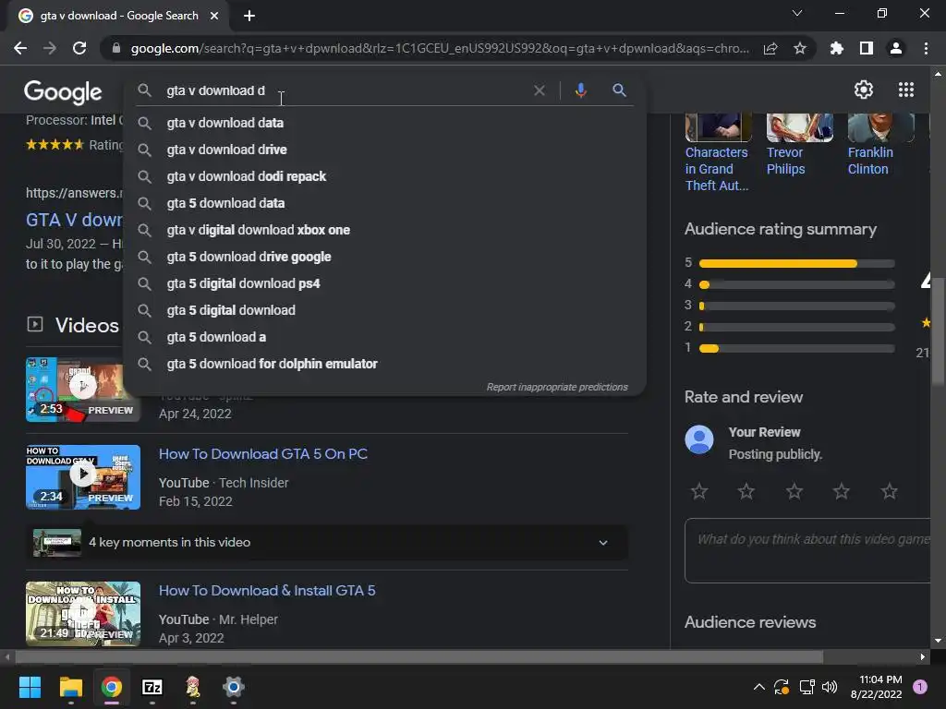Click the vertical scrollbar down arrow
Image resolution: width=946 pixels, height=709 pixels.
[938, 641]
